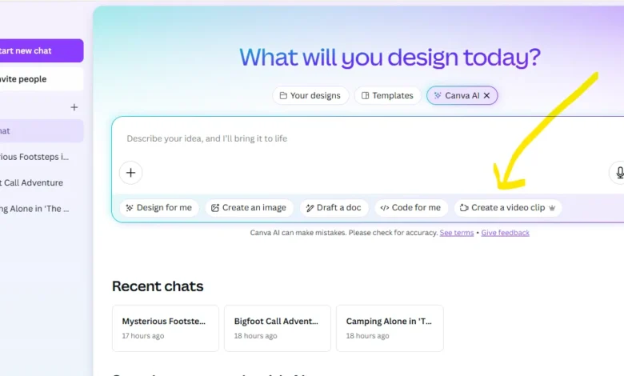624x376 pixels.
Task: Click the 17 hours ago timestamp
Action: (143, 336)
